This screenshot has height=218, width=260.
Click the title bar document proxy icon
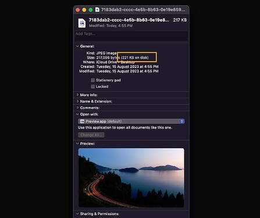pyautogui.click(x=97, y=9)
